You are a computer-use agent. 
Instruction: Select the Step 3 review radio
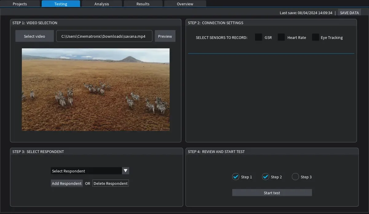pyautogui.click(x=295, y=177)
